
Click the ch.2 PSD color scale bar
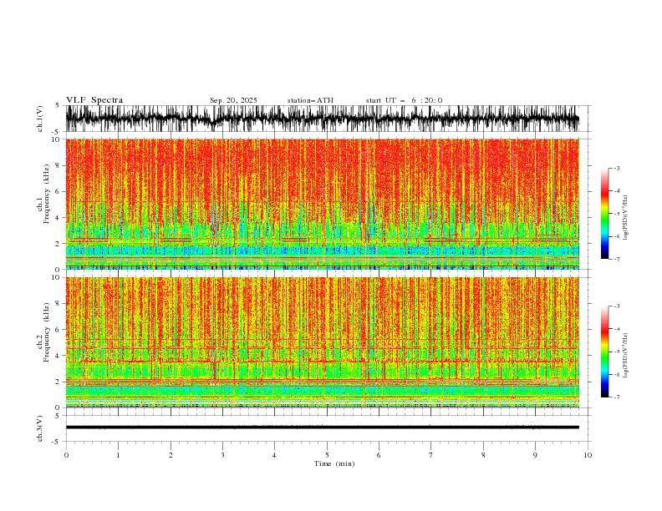point(604,352)
